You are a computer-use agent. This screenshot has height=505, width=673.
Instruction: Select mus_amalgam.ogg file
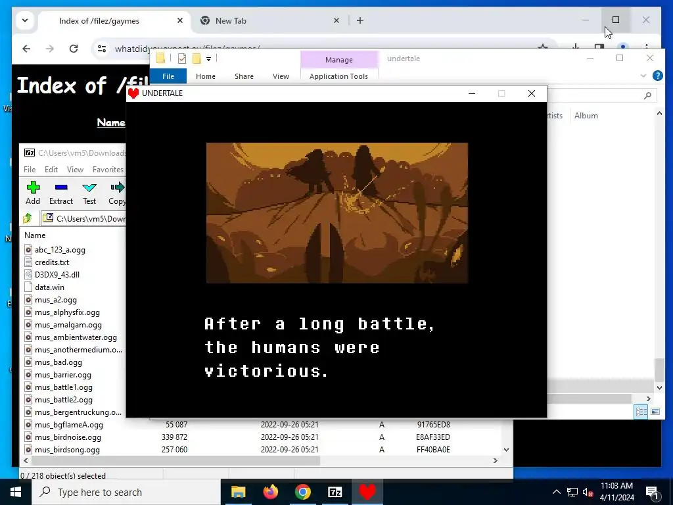(68, 325)
